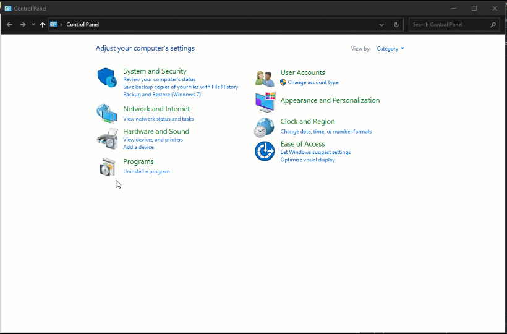Click the Appearance and Personalization monitor icon
507x334 pixels.
265,101
